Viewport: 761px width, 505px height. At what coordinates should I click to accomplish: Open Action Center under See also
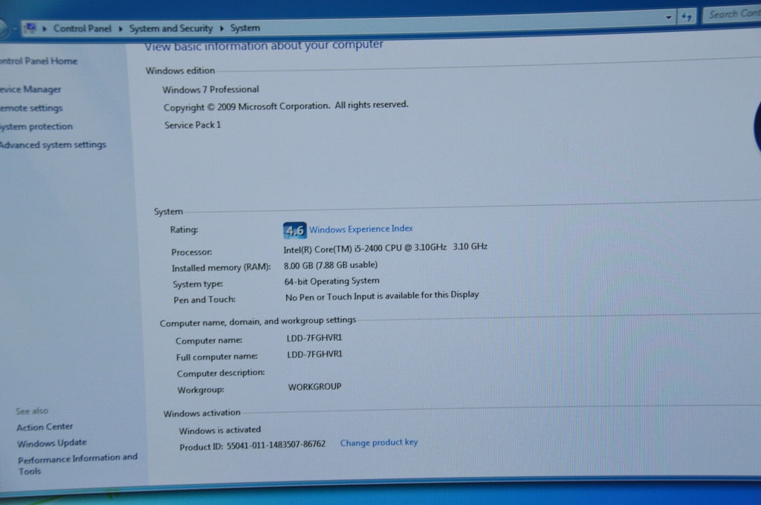click(x=44, y=427)
